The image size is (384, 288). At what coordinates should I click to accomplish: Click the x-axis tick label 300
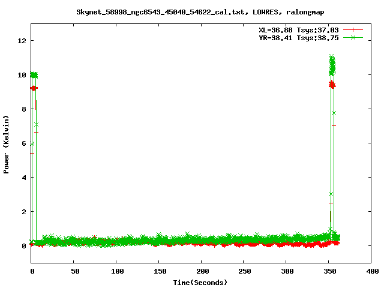click(x=287, y=271)
